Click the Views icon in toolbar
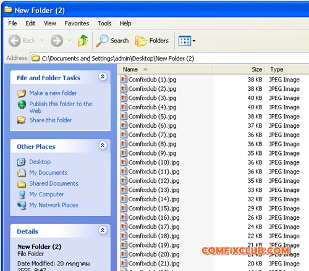 coord(185,41)
